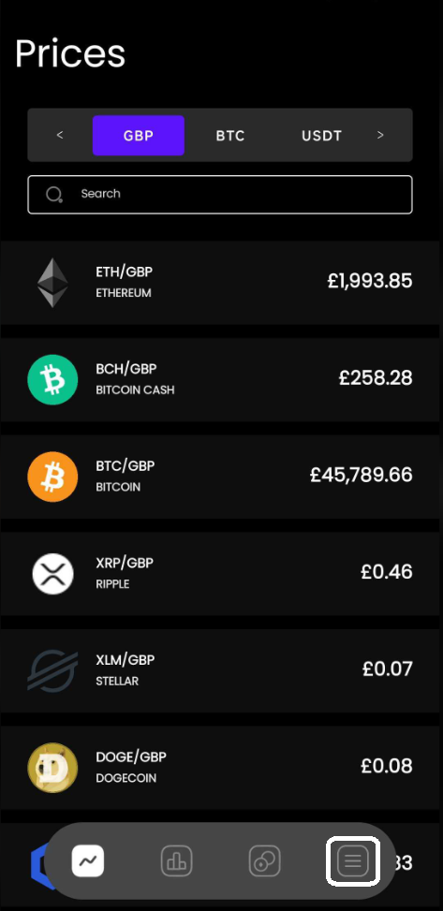The height and width of the screenshot is (911, 443).
Task: Click the magnifier icon in search box
Action: [x=54, y=194]
